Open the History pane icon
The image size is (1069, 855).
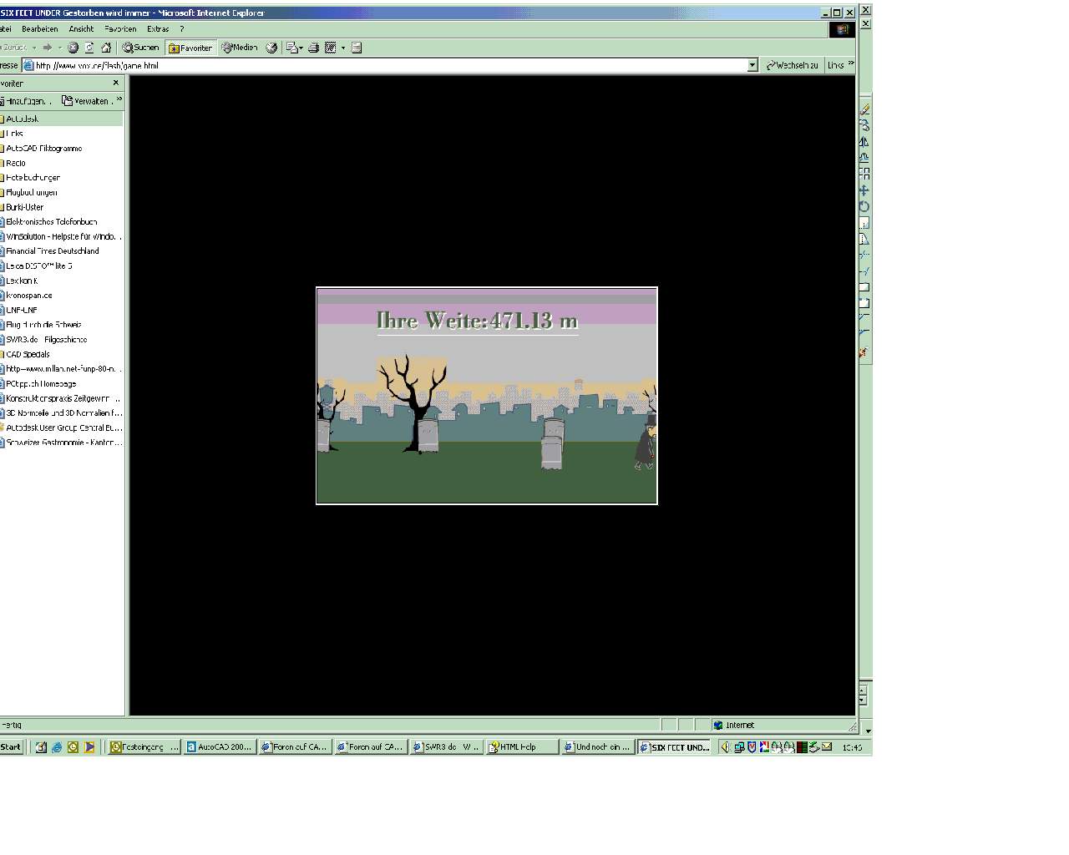pyautogui.click(x=271, y=48)
